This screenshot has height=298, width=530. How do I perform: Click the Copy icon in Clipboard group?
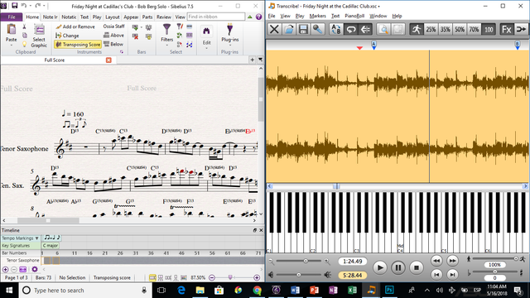point(24,35)
